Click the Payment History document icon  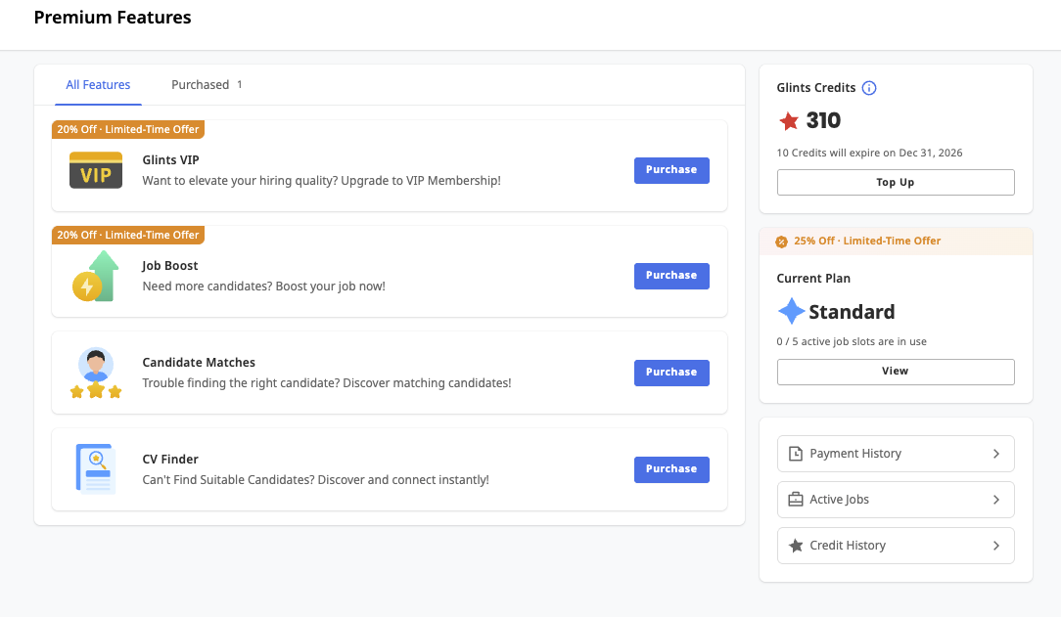(x=796, y=454)
